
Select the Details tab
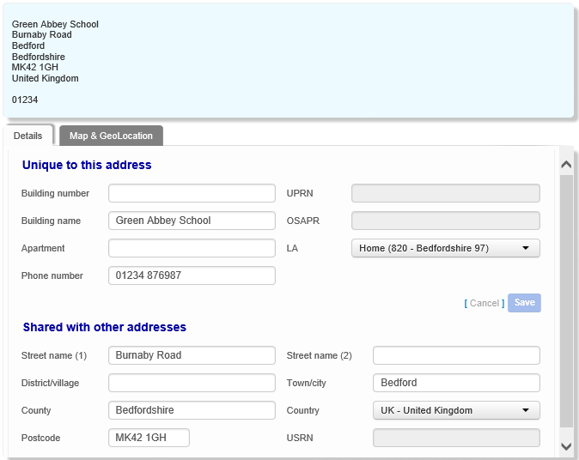click(27, 136)
